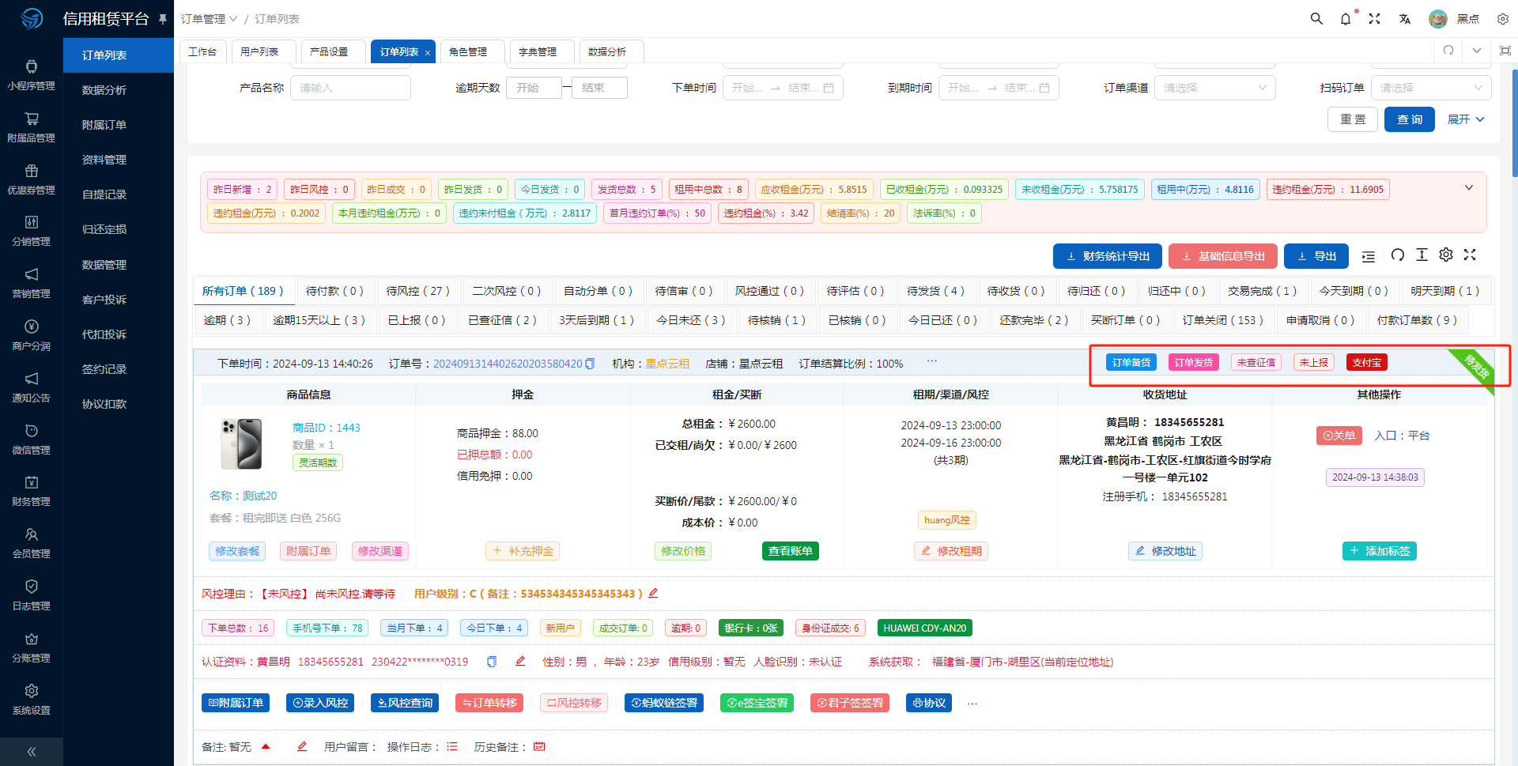
Task: Open 通知公告 in sidebar
Action: pyautogui.click(x=32, y=387)
